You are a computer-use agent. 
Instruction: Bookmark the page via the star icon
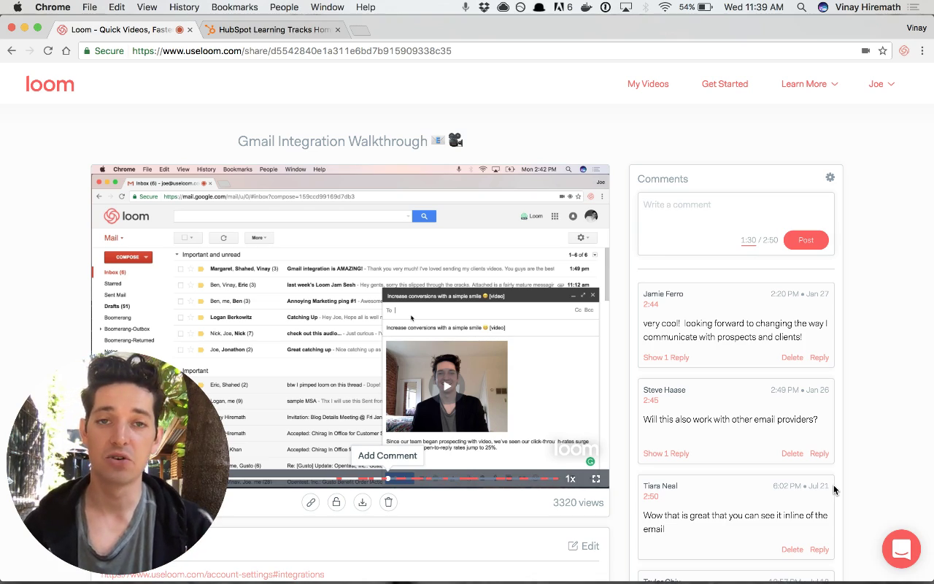pyautogui.click(x=884, y=50)
